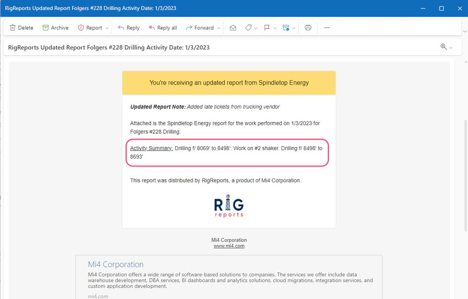
Task: Delete the RigReports email
Action: coord(21,27)
